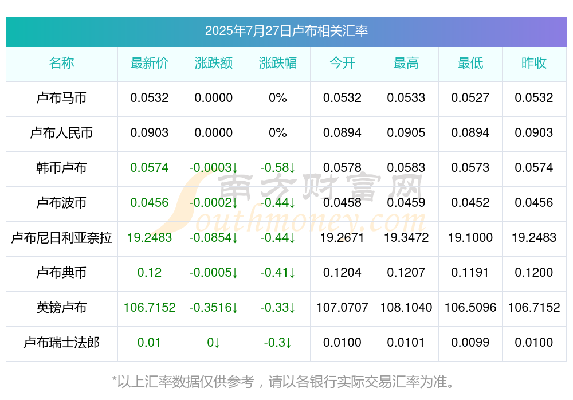Click 0% change for 卢布人民币

coord(278,133)
